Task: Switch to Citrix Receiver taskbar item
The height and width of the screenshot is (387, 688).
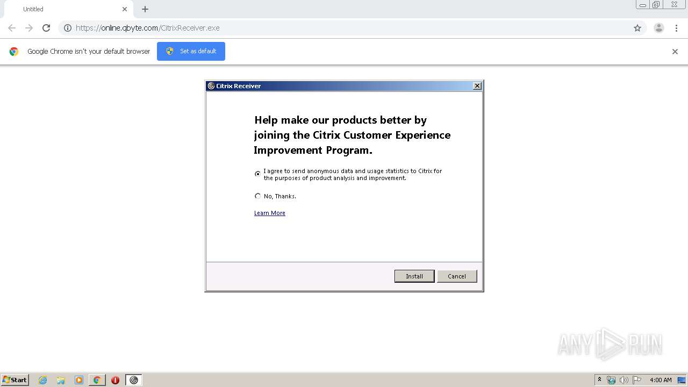Action: 134,380
